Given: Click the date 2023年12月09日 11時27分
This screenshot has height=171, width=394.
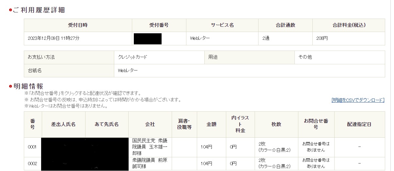Looking at the screenshot, I should point(54,39).
